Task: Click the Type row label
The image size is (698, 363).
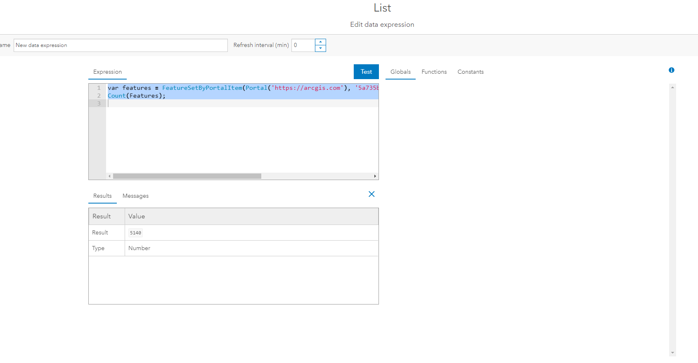Action: coord(98,248)
